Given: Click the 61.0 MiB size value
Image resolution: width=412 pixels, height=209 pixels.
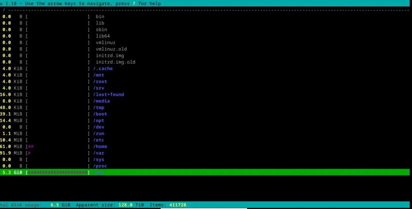Looking at the screenshot, I should tap(11, 147).
